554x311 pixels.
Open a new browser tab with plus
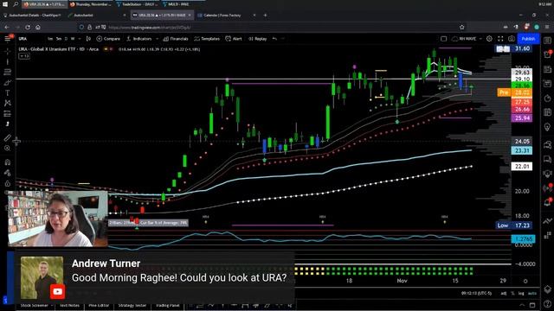(266, 16)
